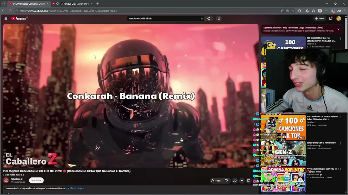Image resolution: width=348 pixels, height=195 pixels.
Task: Open the sparkle Ask icon below the video
Action: (x=242, y=181)
